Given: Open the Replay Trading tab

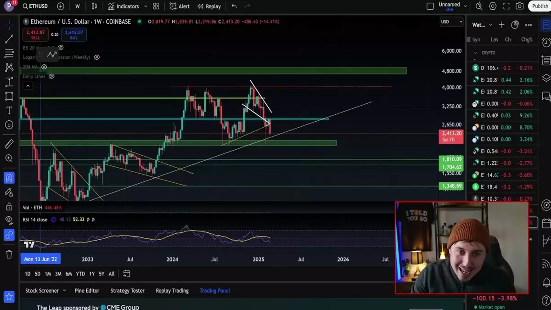Looking at the screenshot, I should [172, 291].
